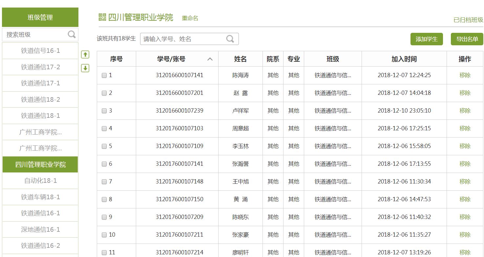
Task: Click the 重命名 rename link
Action: pos(190,18)
